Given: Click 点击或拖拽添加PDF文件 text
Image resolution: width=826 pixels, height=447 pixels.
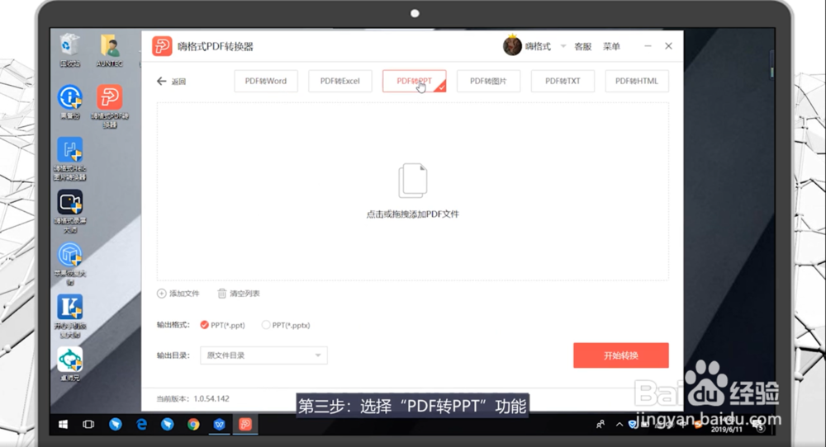Looking at the screenshot, I should tap(412, 214).
